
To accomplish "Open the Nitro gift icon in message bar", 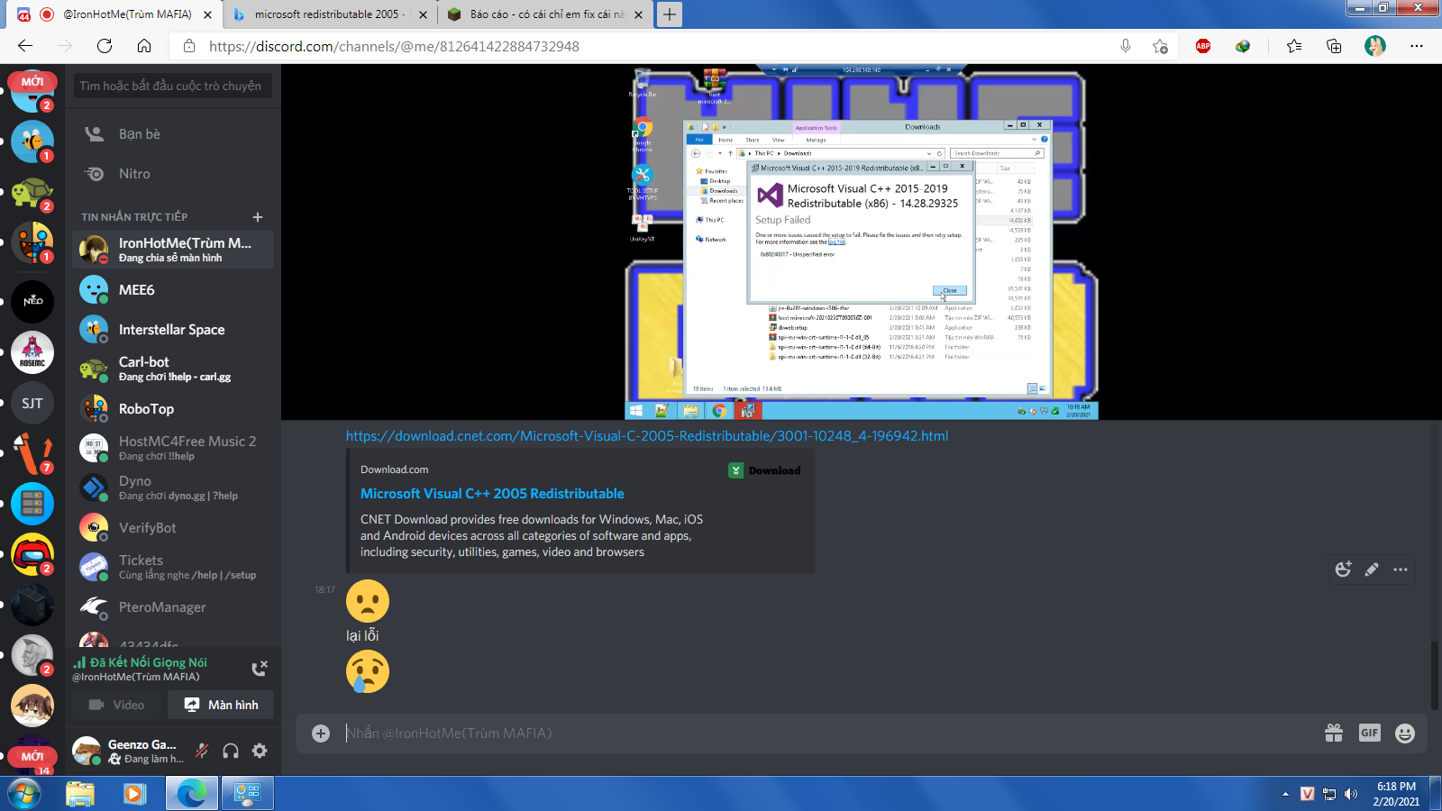I will pos(1334,734).
